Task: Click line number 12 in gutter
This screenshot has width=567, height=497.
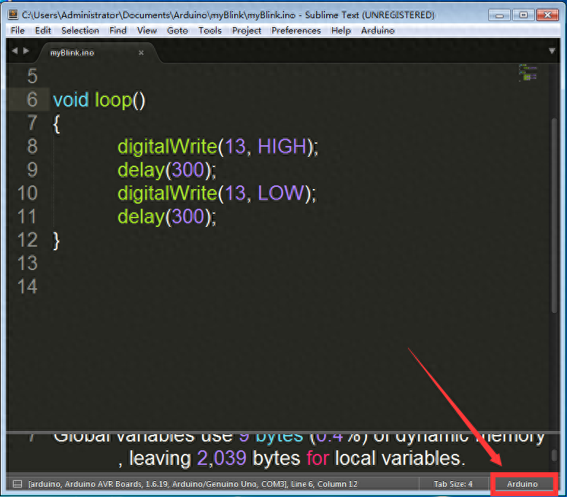Action: (x=28, y=240)
